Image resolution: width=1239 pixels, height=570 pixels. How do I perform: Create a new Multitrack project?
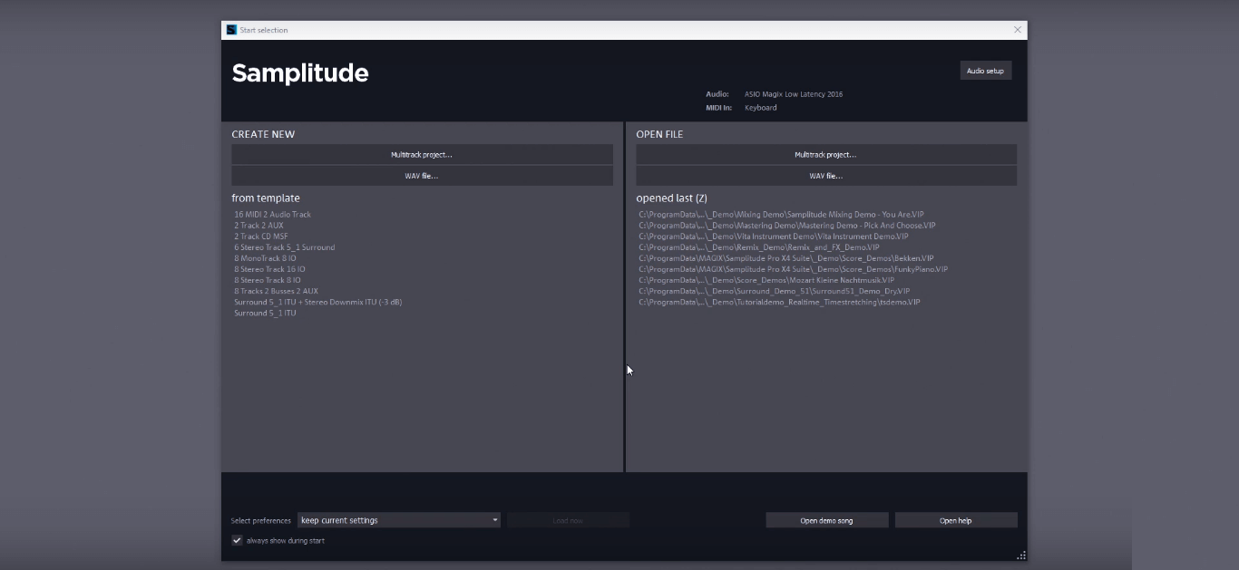(422, 155)
